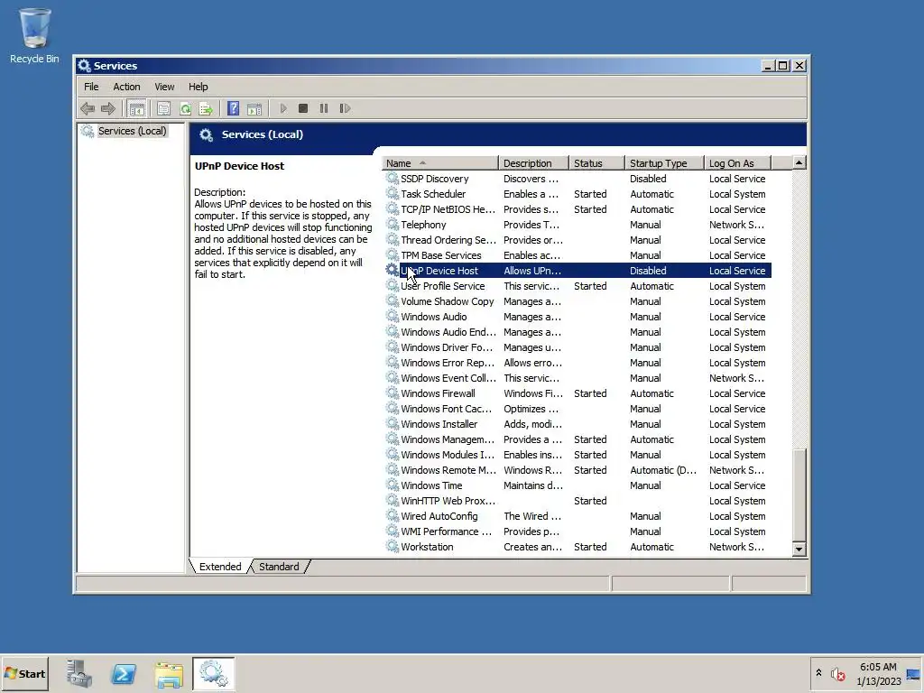Select the Windows Installer service
This screenshot has width=924, height=693.
pyautogui.click(x=577, y=424)
